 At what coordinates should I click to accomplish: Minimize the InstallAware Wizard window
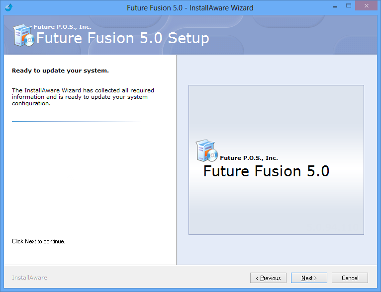[335, 7]
